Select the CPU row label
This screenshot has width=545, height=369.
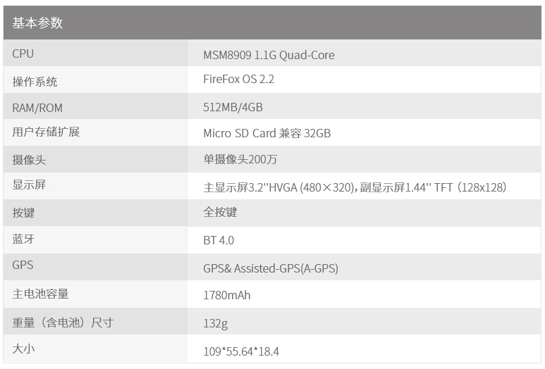click(x=23, y=54)
